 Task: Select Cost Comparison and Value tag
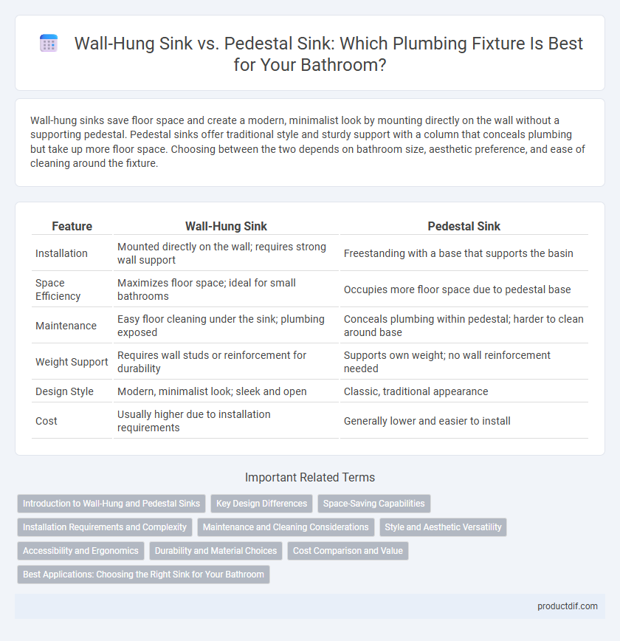pyautogui.click(x=348, y=551)
